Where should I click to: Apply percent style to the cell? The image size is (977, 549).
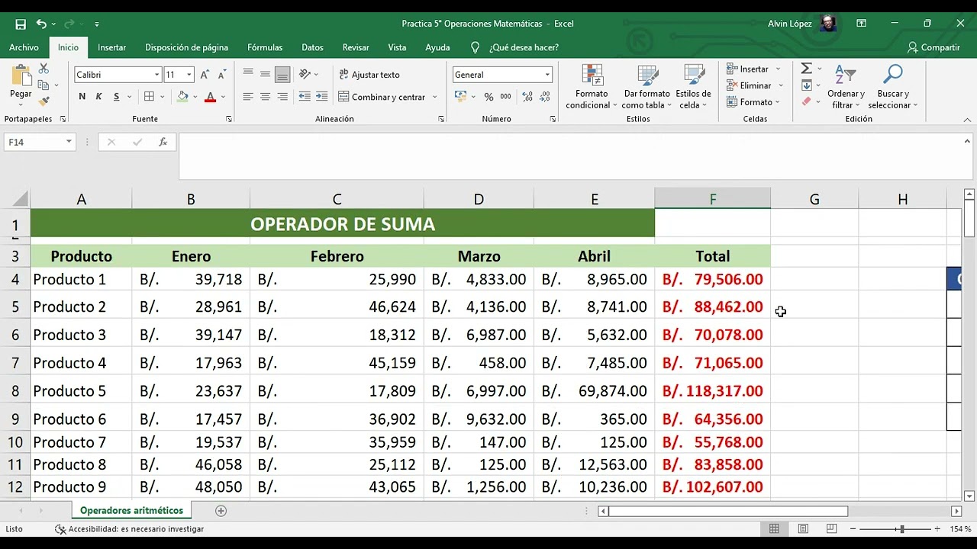click(488, 97)
